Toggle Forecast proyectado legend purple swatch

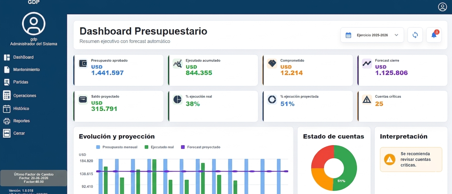tap(183, 147)
